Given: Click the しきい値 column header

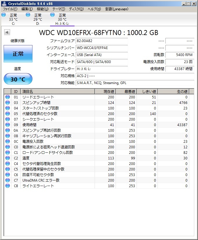Looking at the screenshot, I should (x=147, y=91).
